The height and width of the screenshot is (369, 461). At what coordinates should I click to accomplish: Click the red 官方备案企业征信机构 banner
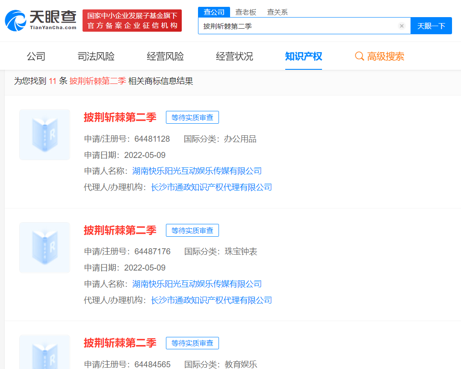[132, 20]
